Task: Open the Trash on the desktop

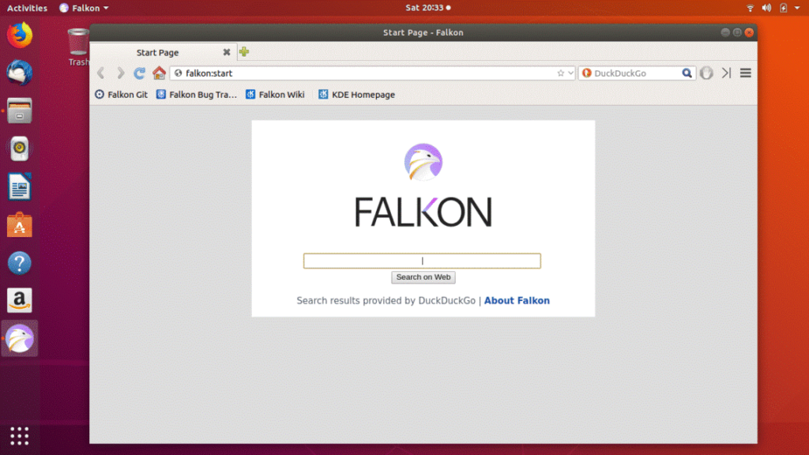Action: pos(78,47)
